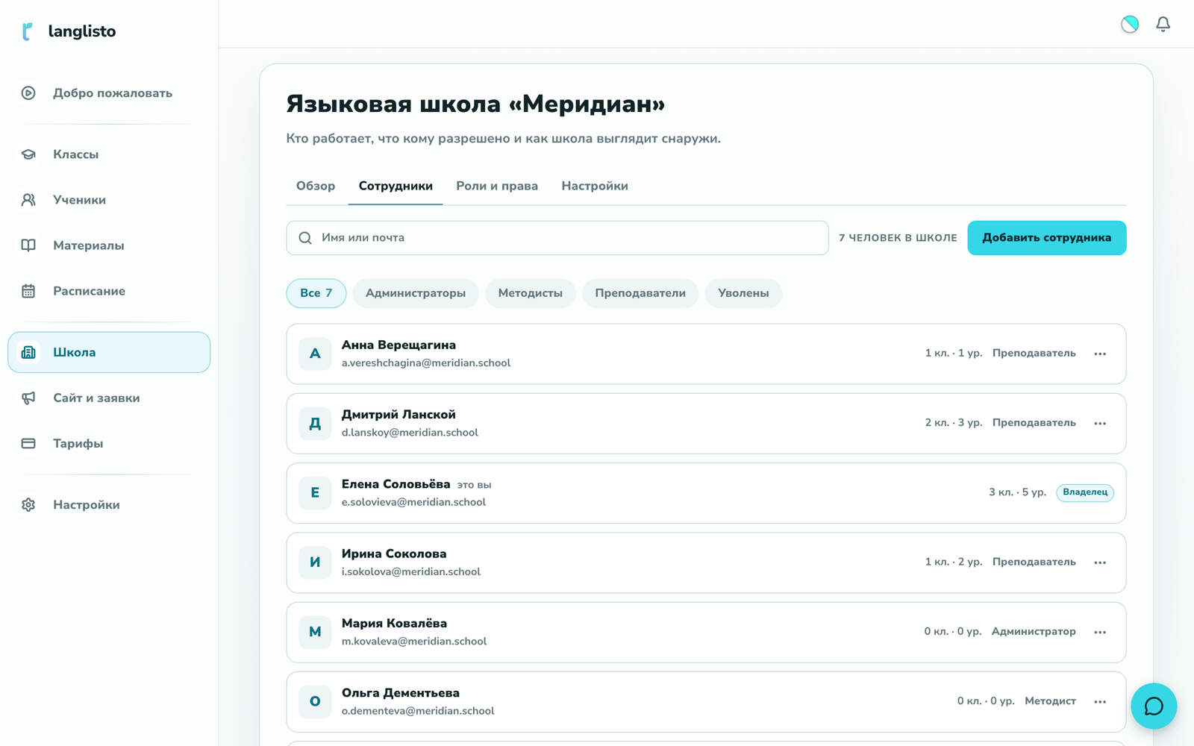Open the «Настройки» tab of the school
This screenshot has width=1194, height=746.
(x=595, y=186)
